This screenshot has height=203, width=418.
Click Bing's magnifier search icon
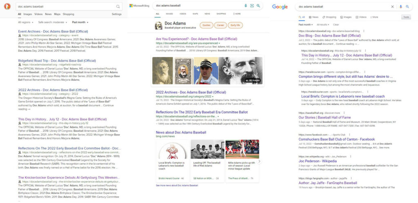[x=258, y=6]
